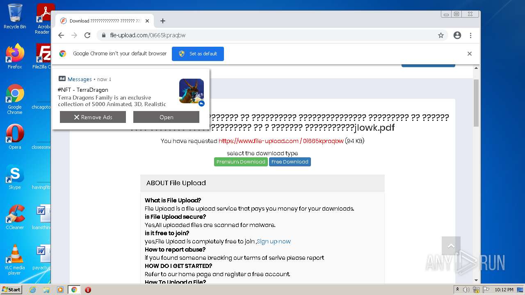Image resolution: width=525 pixels, height=295 pixels.
Task: Click the 'is File Upload secure?' question
Action: [x=175, y=217]
